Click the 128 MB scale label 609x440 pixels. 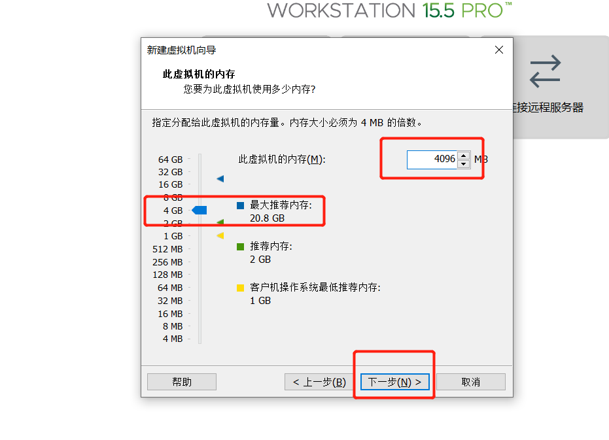click(167, 275)
